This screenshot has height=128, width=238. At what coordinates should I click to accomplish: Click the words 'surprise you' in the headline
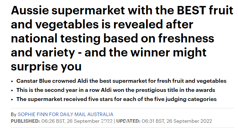pos(46,66)
